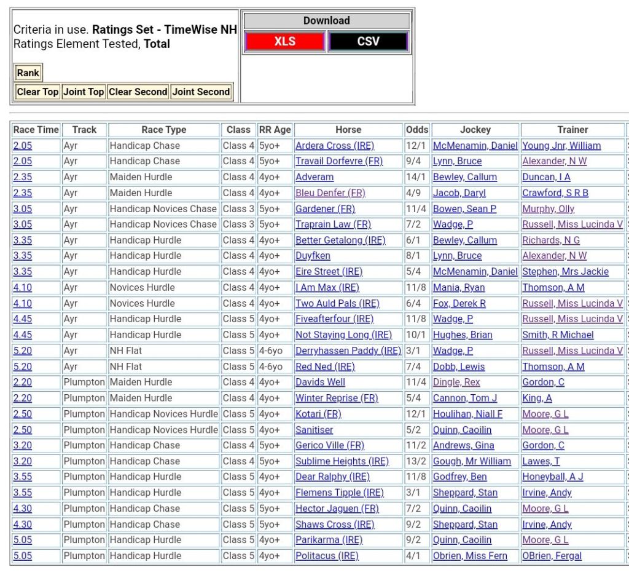View horse Derryhassen Paddy (IRE)

coord(348,351)
